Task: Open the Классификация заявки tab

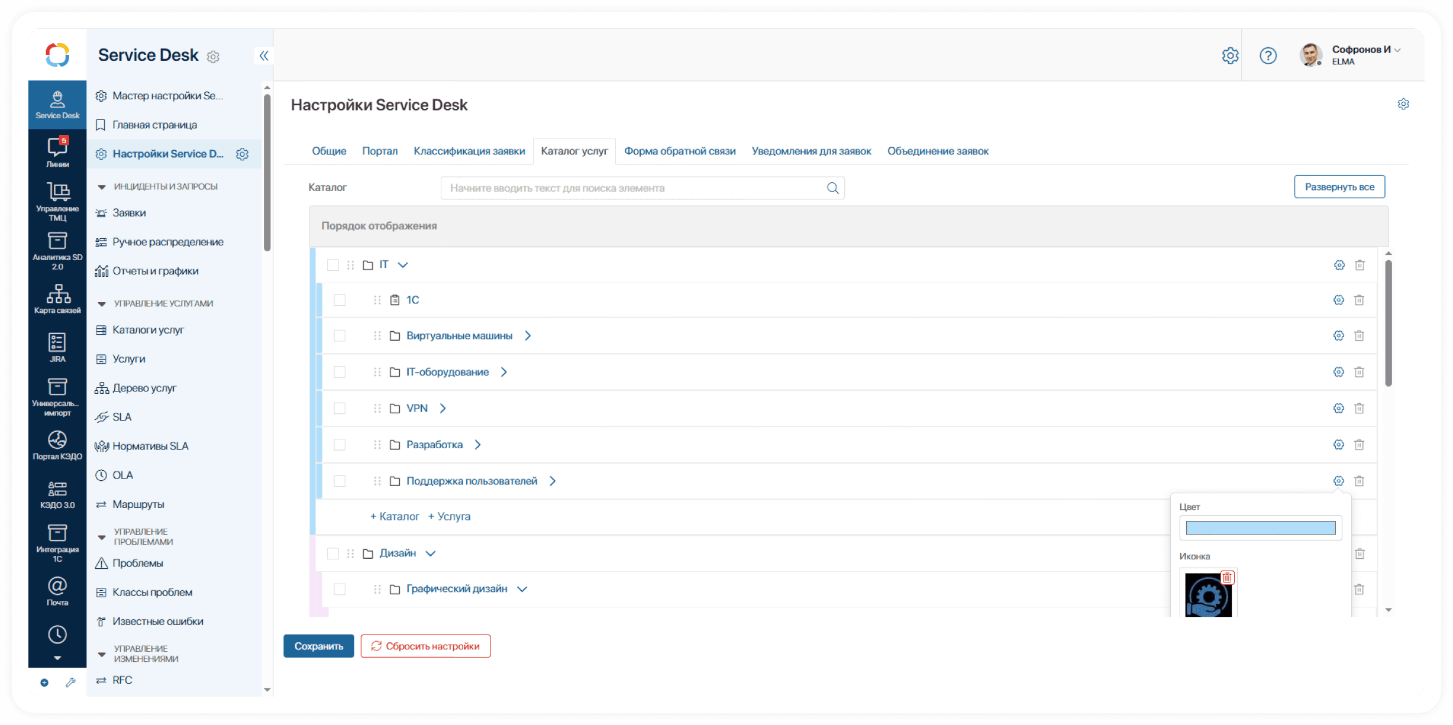Action: (x=469, y=151)
